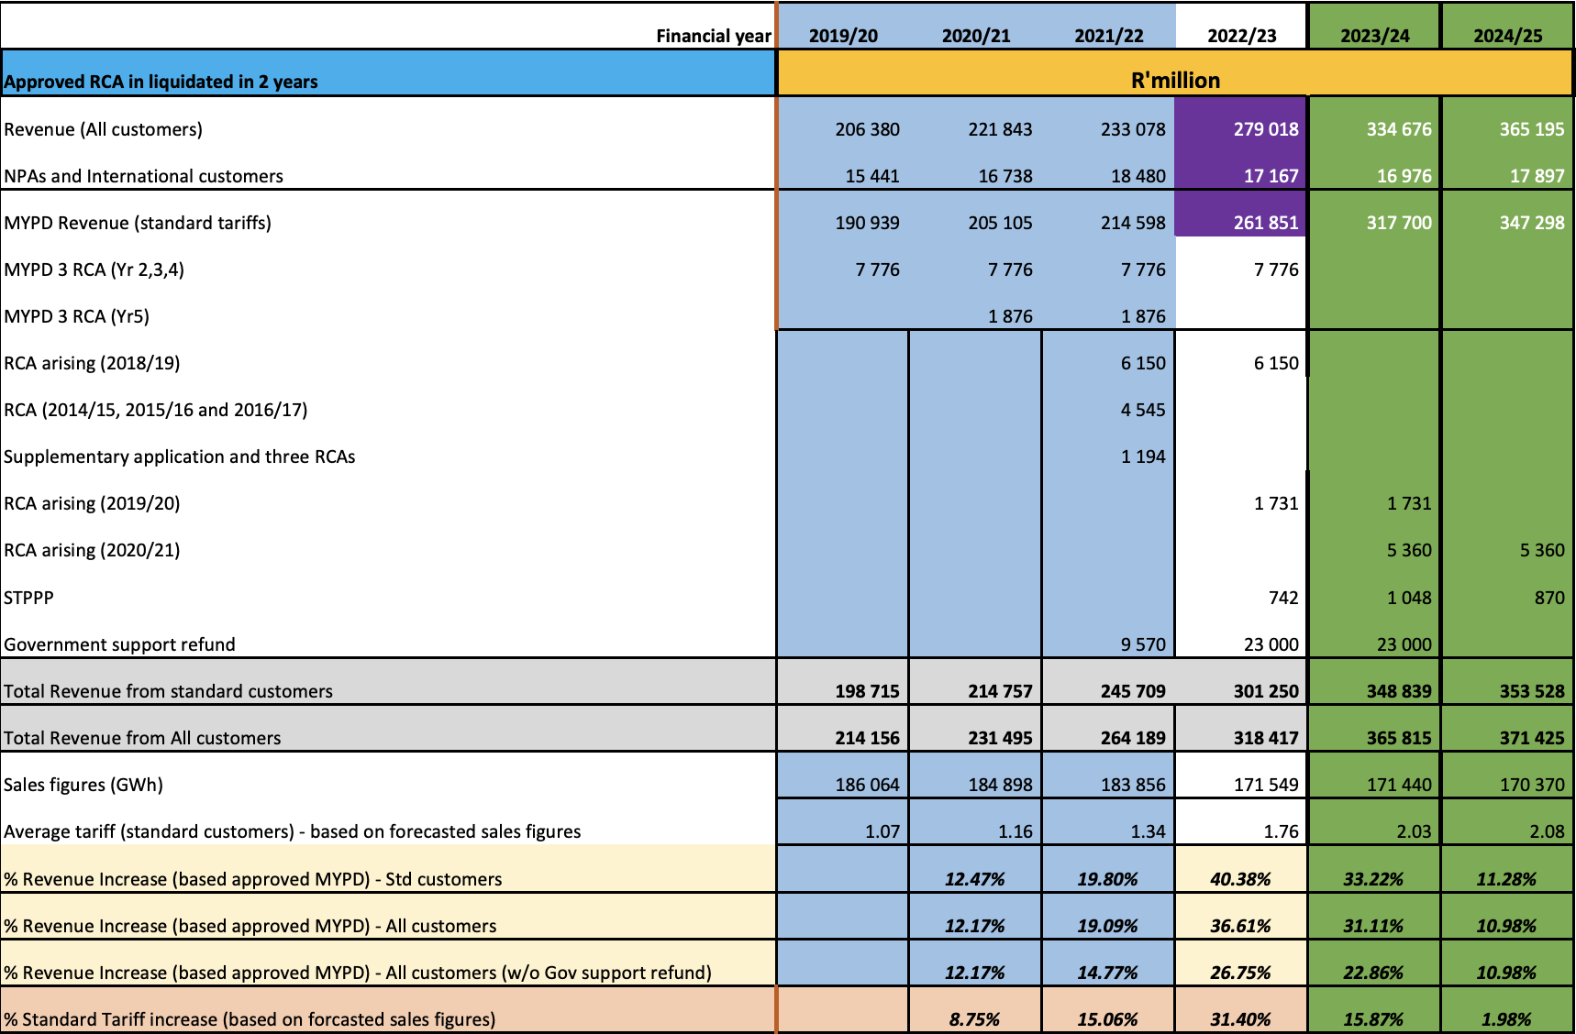Select the 4 545 RCA value cell

tap(1142, 410)
